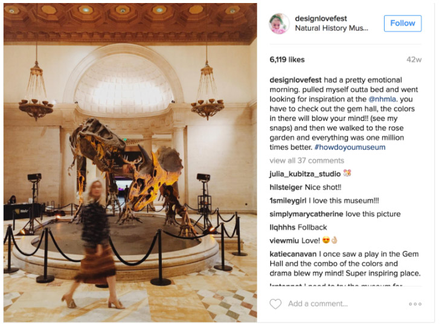Open llqhhhs commenter profile
The image size is (442, 328).
click(283, 227)
